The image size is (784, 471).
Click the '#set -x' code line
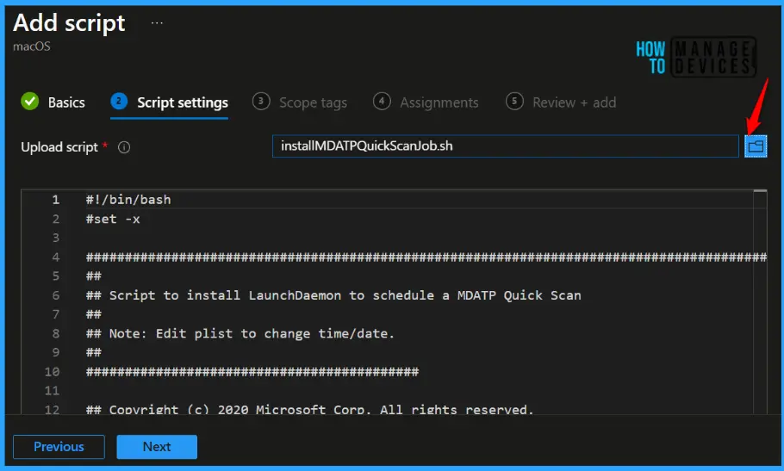click(x=113, y=219)
